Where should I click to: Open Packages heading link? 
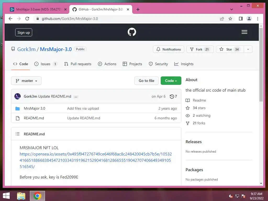(194, 170)
